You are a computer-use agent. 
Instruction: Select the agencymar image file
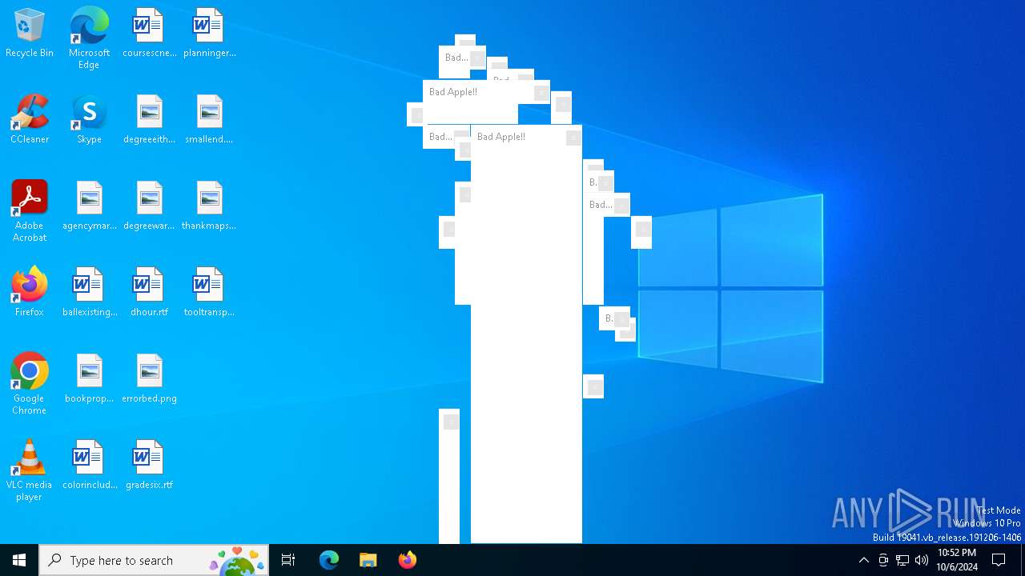pos(89,206)
